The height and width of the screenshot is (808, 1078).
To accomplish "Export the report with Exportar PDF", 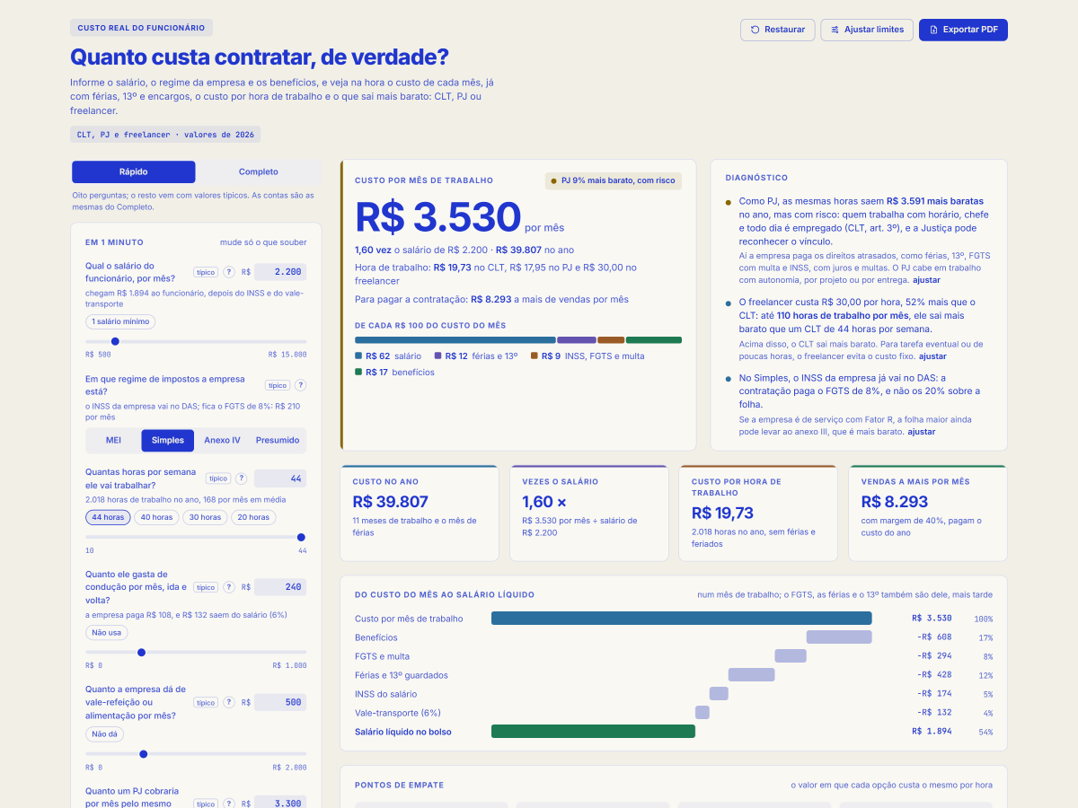I will (963, 30).
